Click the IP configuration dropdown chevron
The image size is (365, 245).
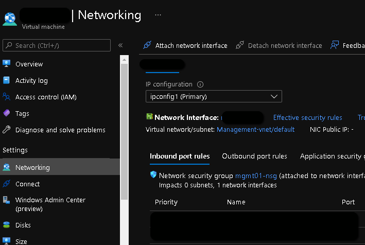pos(274,96)
